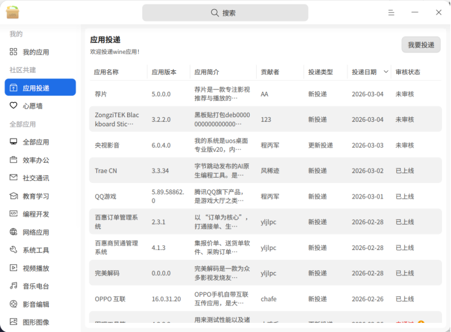This screenshot has width=451, height=332.
Task: Open the 编程开发 category
Action: pos(36,214)
